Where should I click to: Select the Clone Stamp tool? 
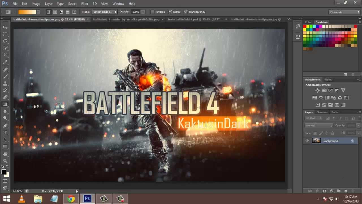coord(5,84)
